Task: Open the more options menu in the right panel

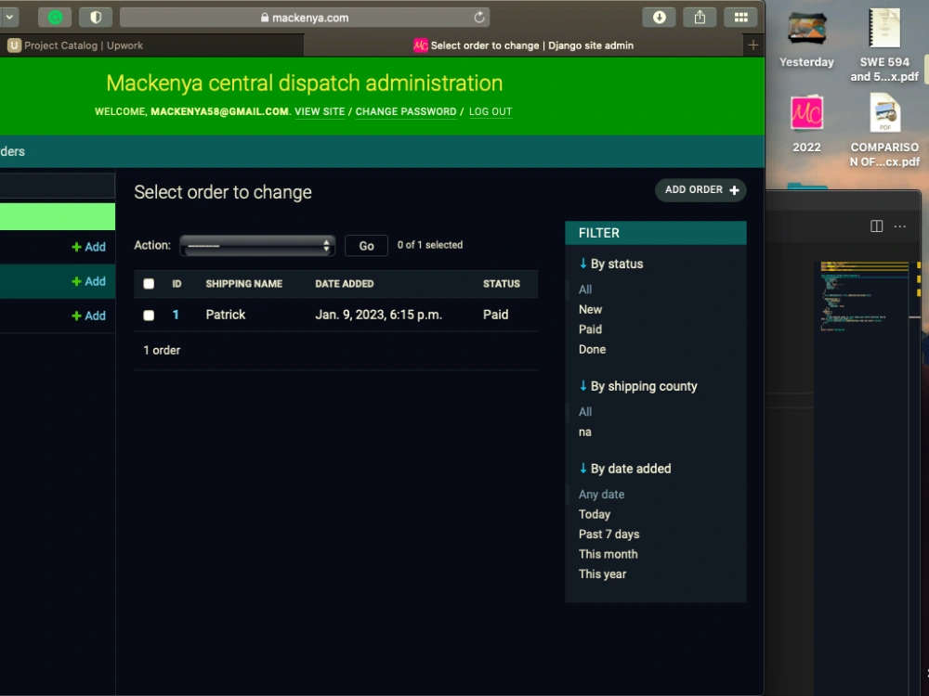Action: coord(899,226)
